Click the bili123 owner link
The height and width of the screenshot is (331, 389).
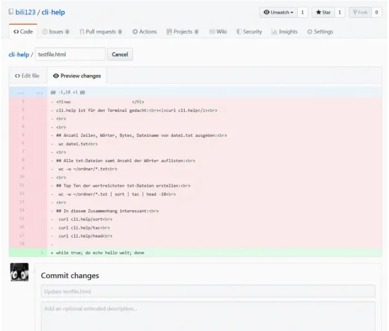(x=25, y=12)
